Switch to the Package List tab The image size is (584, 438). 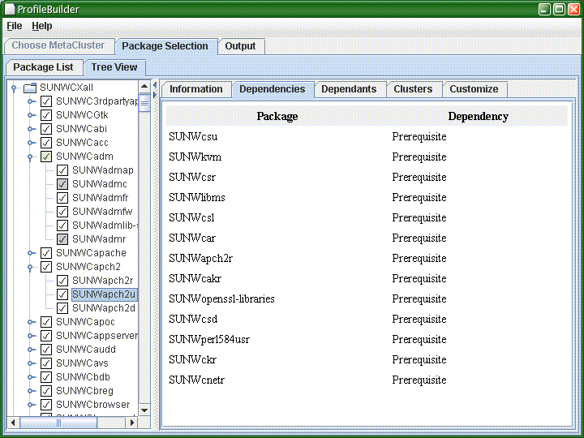tap(44, 67)
